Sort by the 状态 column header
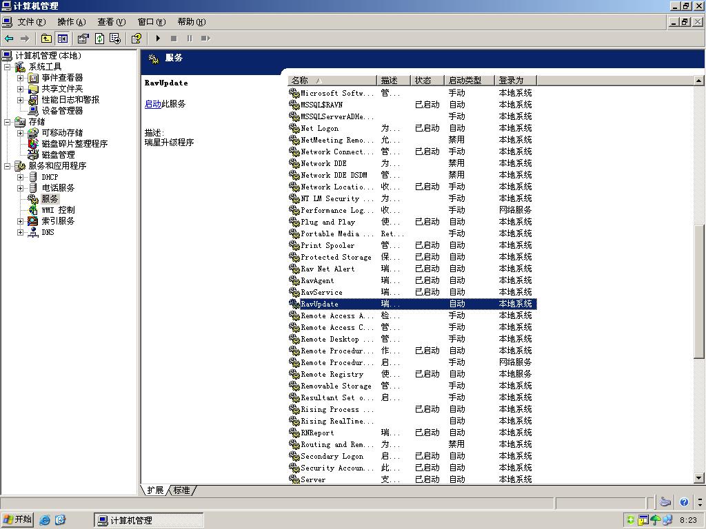Viewport: 706px width, 529px height. point(427,81)
